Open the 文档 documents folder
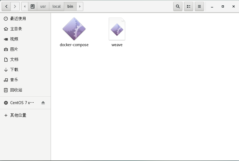Image resolution: width=239 pixels, height=161 pixels. (x=25, y=60)
